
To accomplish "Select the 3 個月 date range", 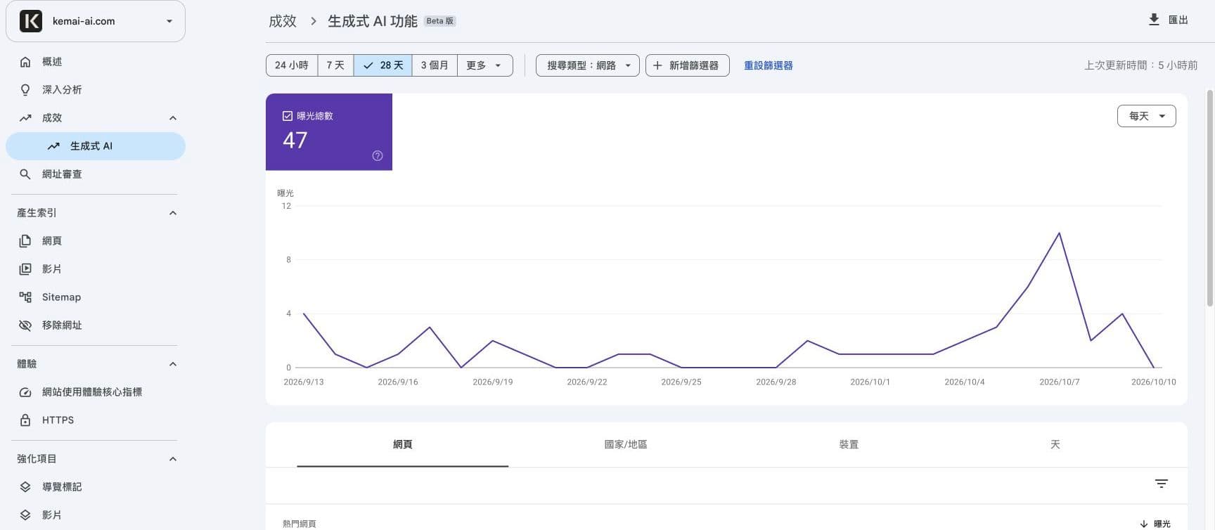I will click(435, 65).
